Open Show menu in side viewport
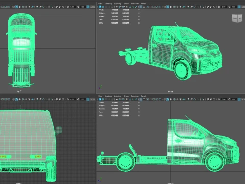Screen dimensions: 245x184 point(126,96)
